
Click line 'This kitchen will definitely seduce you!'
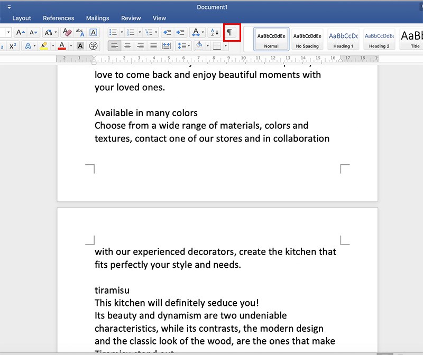coord(177,303)
